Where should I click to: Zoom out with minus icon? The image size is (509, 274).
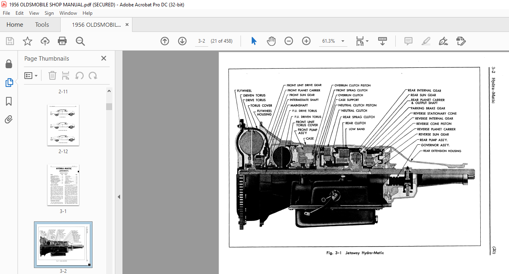click(x=289, y=41)
